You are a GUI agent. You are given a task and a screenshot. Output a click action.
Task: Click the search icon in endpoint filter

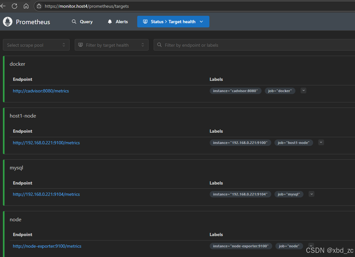click(159, 45)
